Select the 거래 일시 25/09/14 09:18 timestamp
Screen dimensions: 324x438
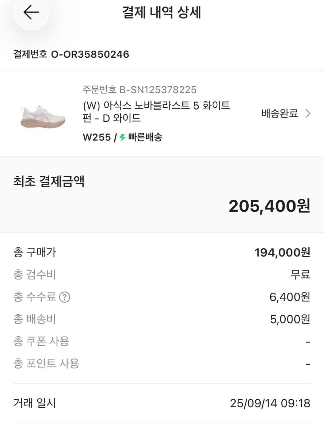(x=270, y=404)
